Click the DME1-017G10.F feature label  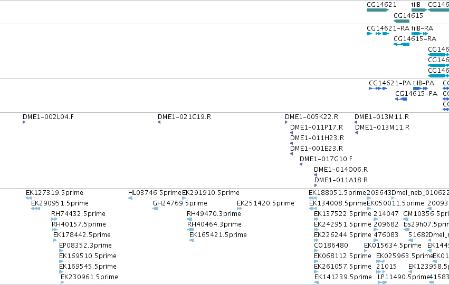(326, 159)
